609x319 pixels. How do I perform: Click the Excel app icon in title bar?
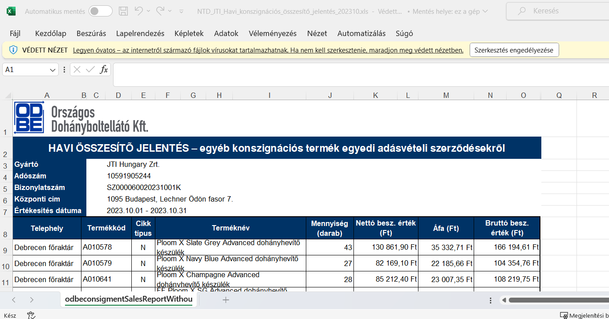click(x=12, y=11)
